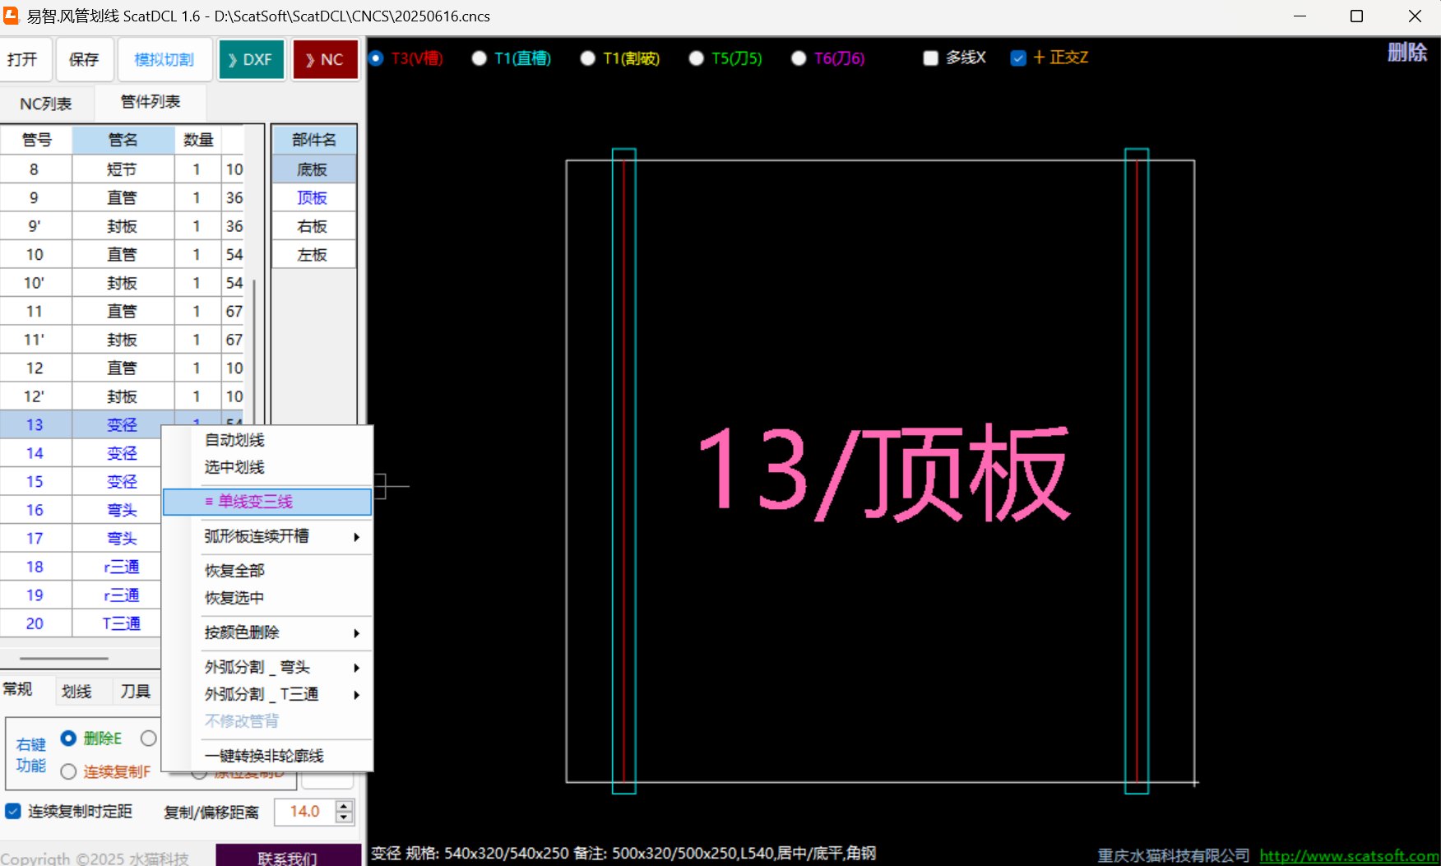Screen dimensions: 1441x866
Task: Increase 复制/偏移距离 with up stepper
Action: click(345, 806)
